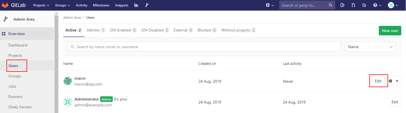This screenshot has width=406, height=113.
Task: Open the To-Do list checkmark icon
Action: [x=364, y=5]
